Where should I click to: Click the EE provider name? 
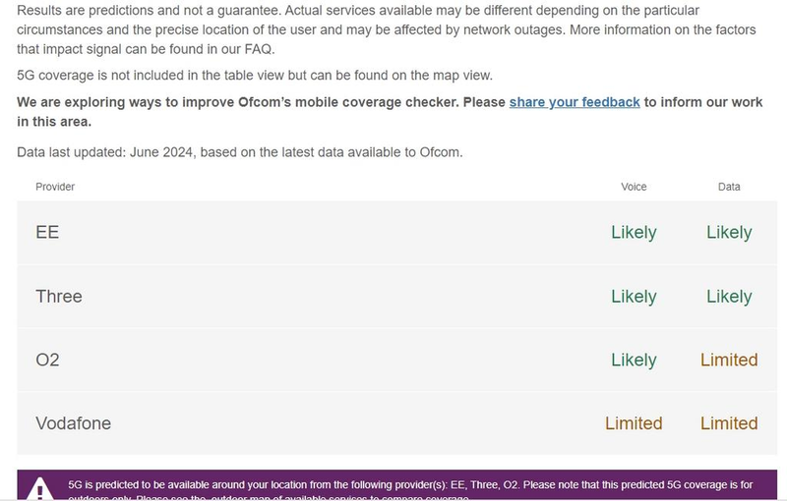[x=47, y=233]
